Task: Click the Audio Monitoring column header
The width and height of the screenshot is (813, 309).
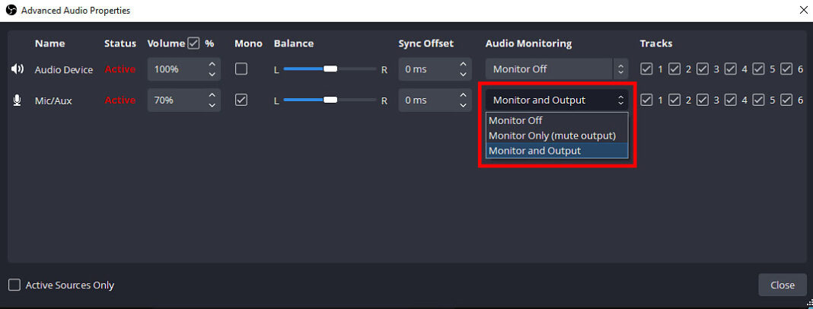Action: pyautogui.click(x=528, y=43)
